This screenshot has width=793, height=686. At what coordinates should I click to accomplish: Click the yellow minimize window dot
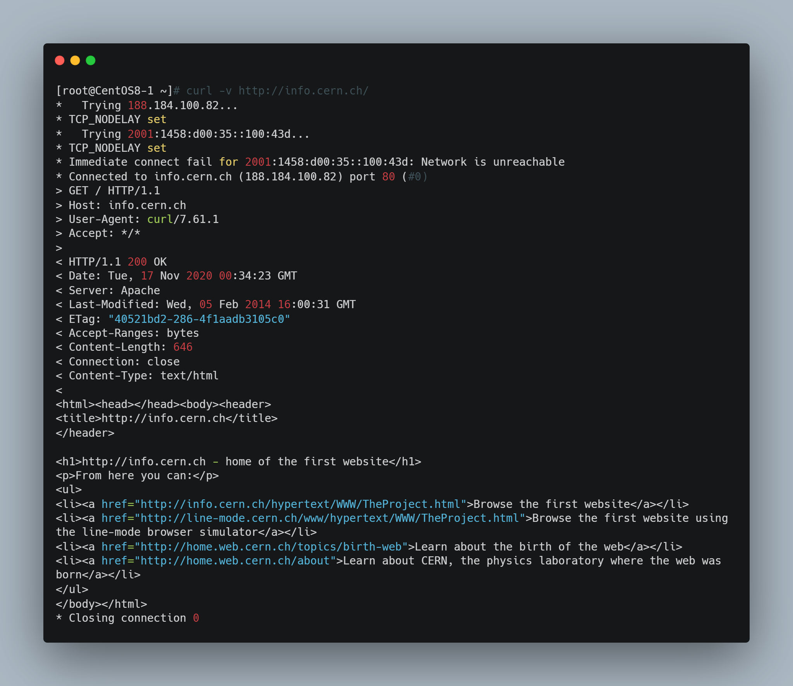coord(75,60)
